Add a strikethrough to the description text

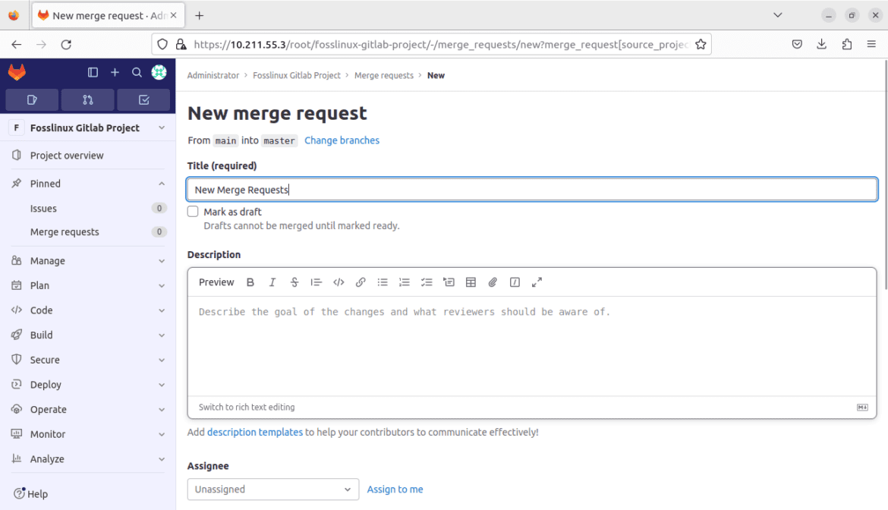[294, 282]
